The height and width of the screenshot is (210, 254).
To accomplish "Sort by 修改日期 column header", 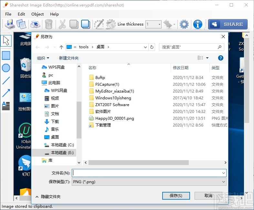I will tap(180, 68).
